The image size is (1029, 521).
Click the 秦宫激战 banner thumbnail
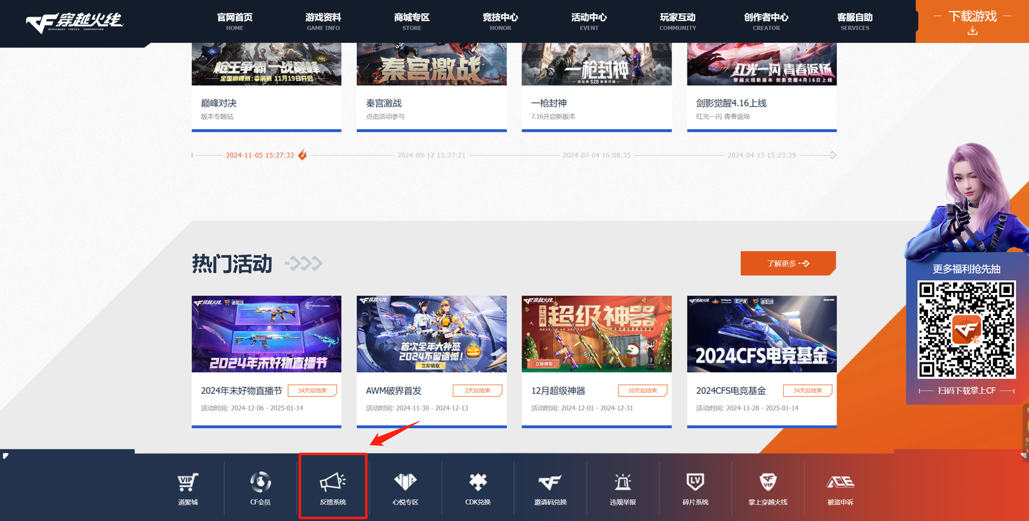point(432,64)
